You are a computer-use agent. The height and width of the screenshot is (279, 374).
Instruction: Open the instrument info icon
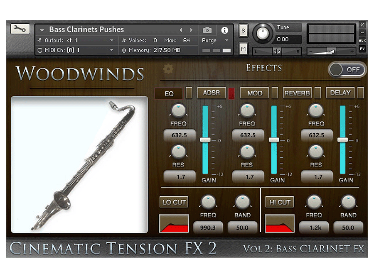(x=224, y=30)
